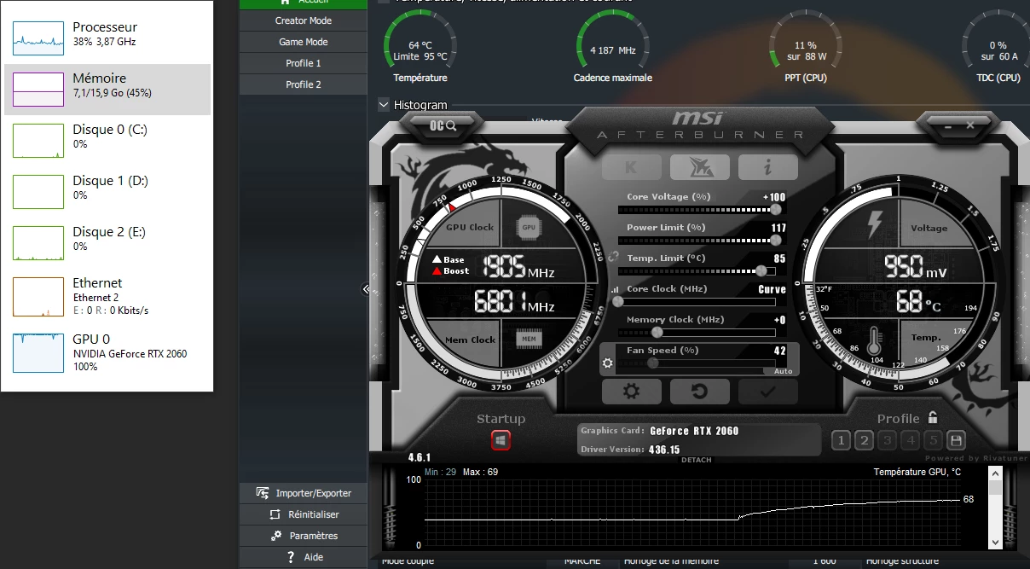Open the curve editor bars icon
1030x569 pixels.
[x=614, y=290]
